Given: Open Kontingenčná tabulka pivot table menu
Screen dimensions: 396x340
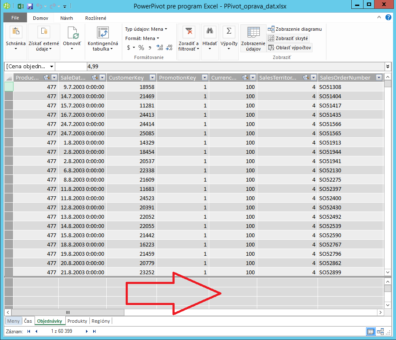Looking at the screenshot, I should tap(102, 38).
